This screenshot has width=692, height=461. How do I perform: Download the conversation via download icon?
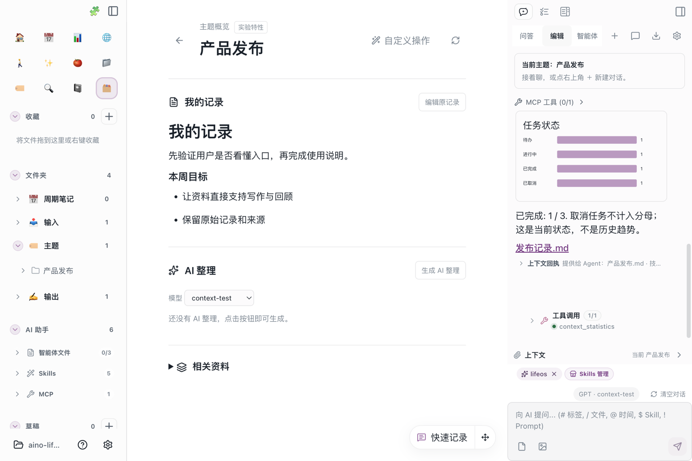[x=656, y=36]
